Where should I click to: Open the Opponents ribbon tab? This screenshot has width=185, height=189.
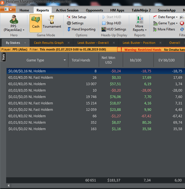pyautogui.click(x=94, y=10)
